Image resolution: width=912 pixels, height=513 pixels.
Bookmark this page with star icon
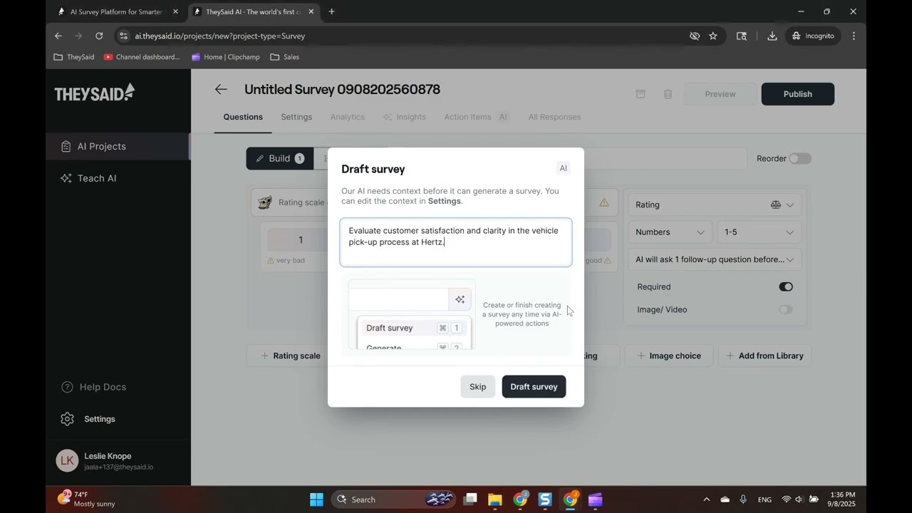712,36
